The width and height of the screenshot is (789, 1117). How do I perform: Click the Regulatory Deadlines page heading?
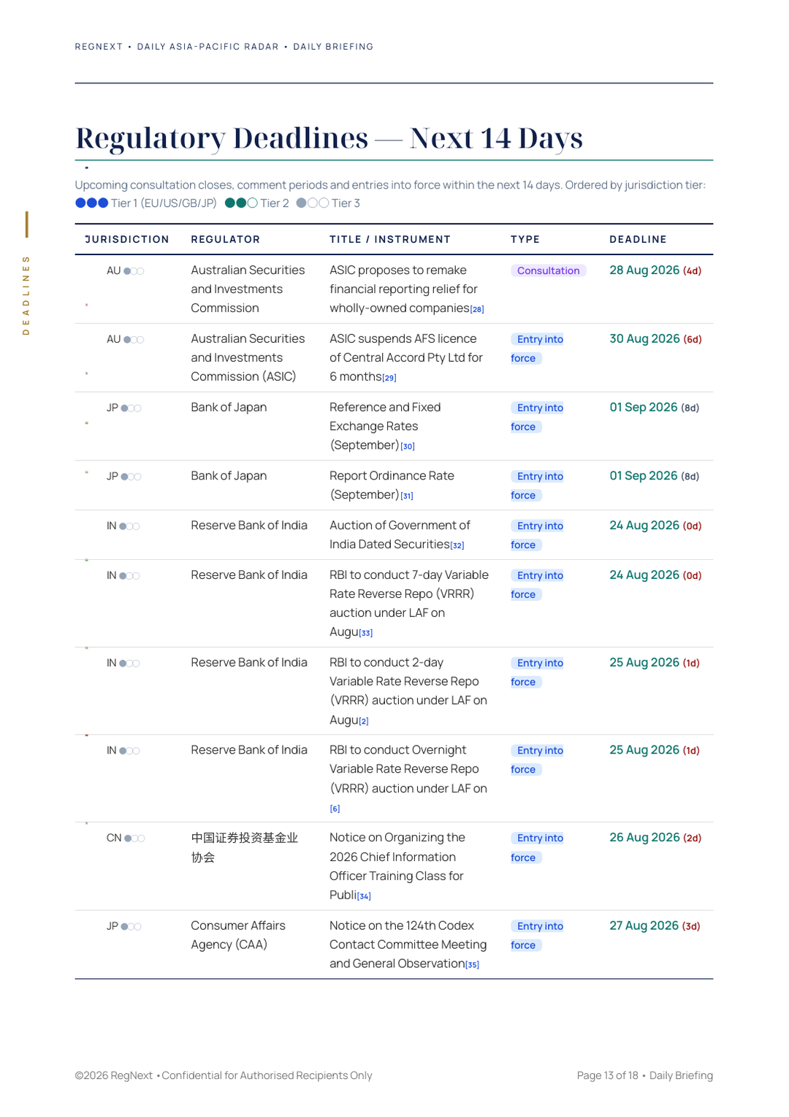(x=329, y=138)
